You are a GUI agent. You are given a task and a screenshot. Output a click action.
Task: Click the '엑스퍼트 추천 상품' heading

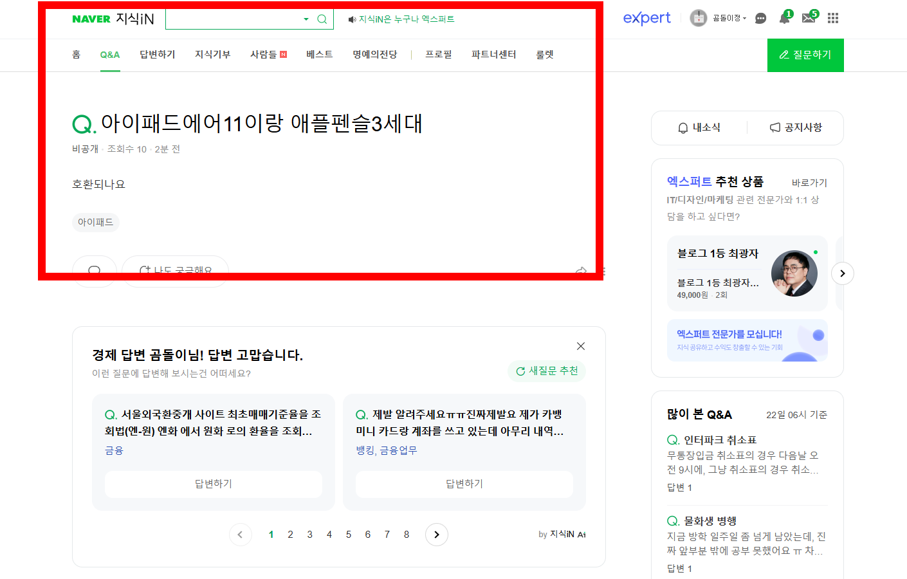(x=715, y=182)
